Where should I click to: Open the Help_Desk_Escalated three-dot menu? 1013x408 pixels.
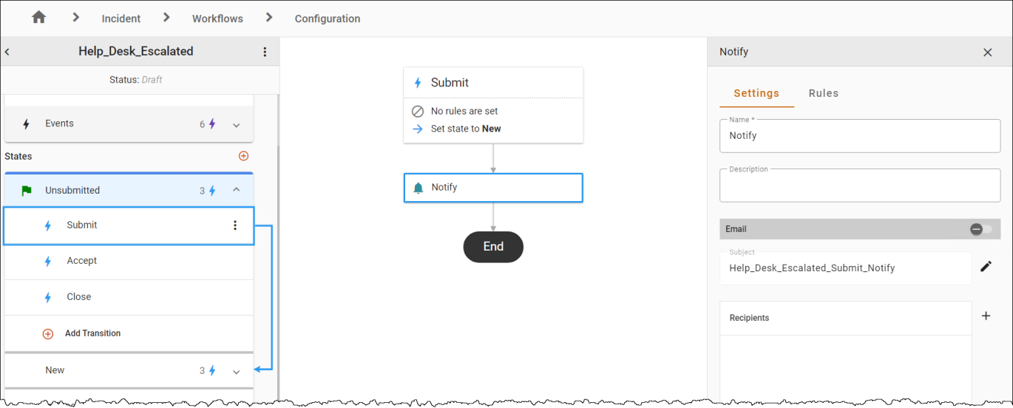[x=265, y=52]
